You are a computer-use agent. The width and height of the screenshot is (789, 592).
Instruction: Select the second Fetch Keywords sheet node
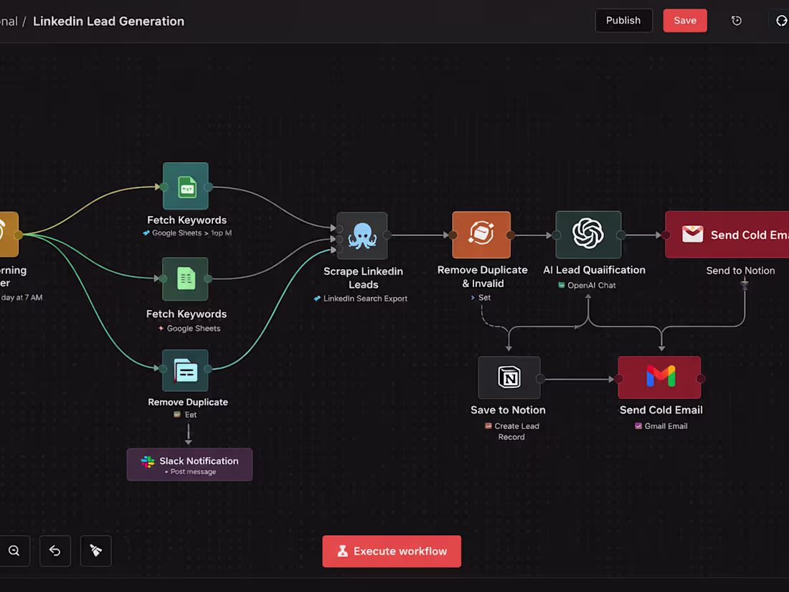tap(186, 279)
